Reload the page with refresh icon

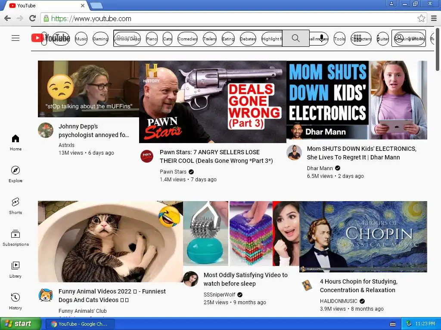click(x=33, y=18)
